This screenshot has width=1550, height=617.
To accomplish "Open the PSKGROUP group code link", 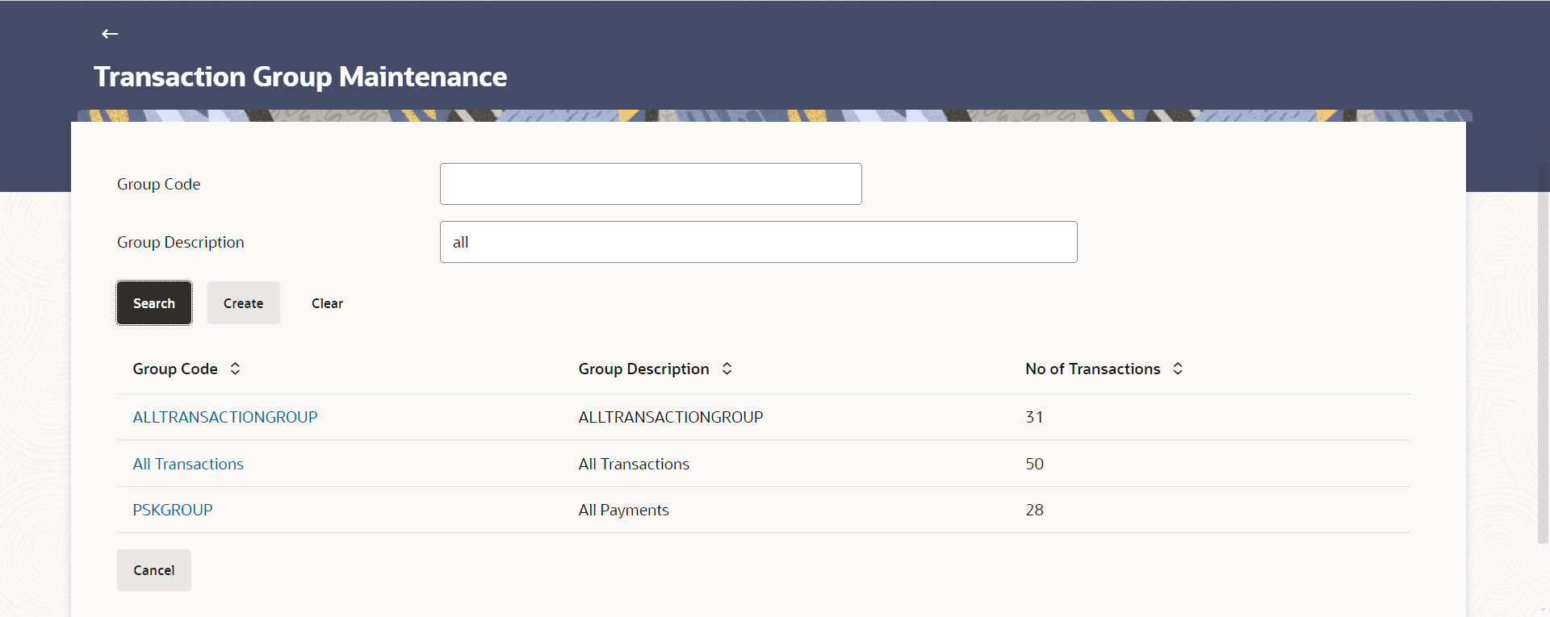I will (173, 510).
